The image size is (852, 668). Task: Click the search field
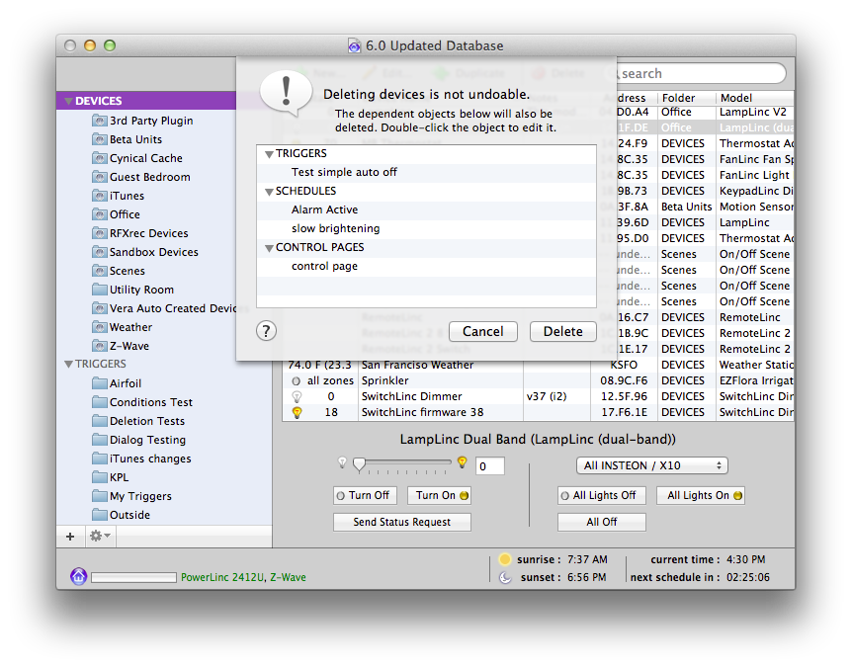(700, 73)
